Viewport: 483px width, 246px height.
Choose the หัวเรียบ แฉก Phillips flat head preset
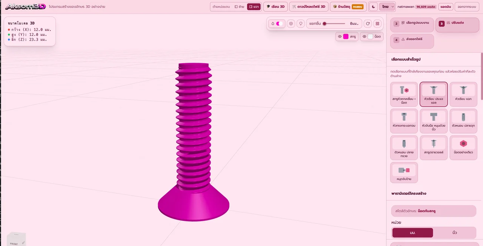pos(463,94)
